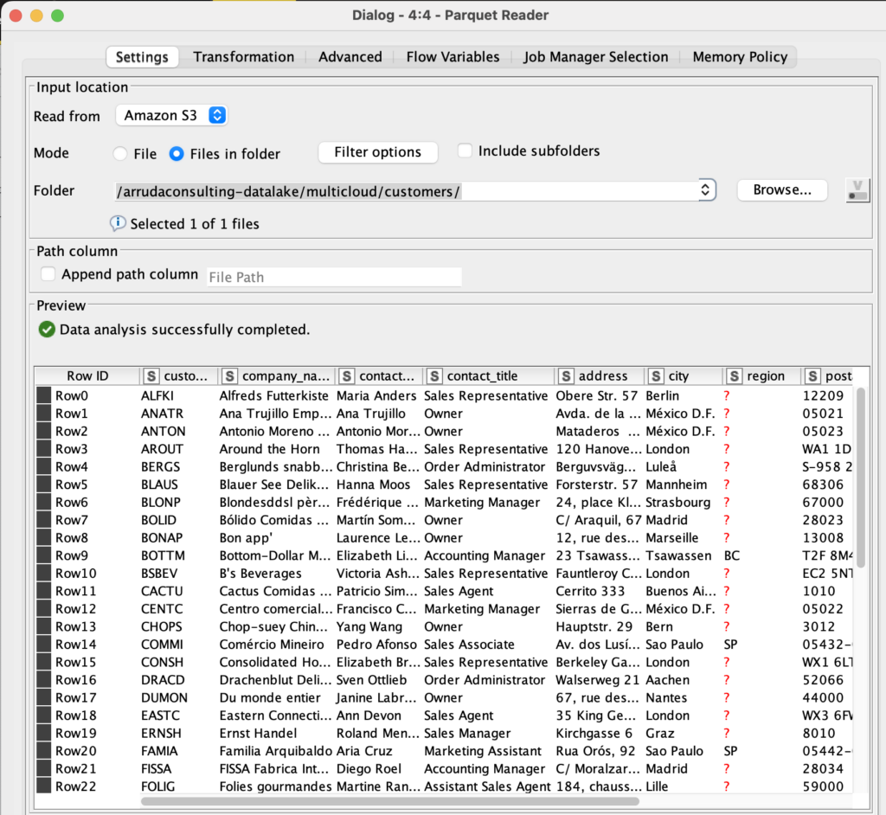Click the info icon beside Selected files
The height and width of the screenshot is (815, 886).
tap(118, 223)
